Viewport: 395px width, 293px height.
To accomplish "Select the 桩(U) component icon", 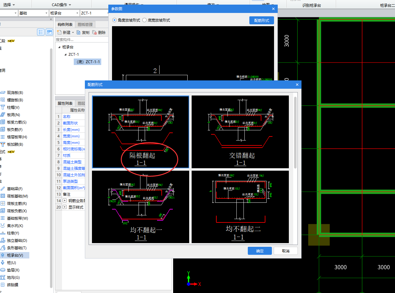I will click(3, 263).
